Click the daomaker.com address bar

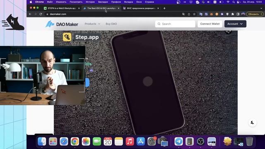(111, 14)
